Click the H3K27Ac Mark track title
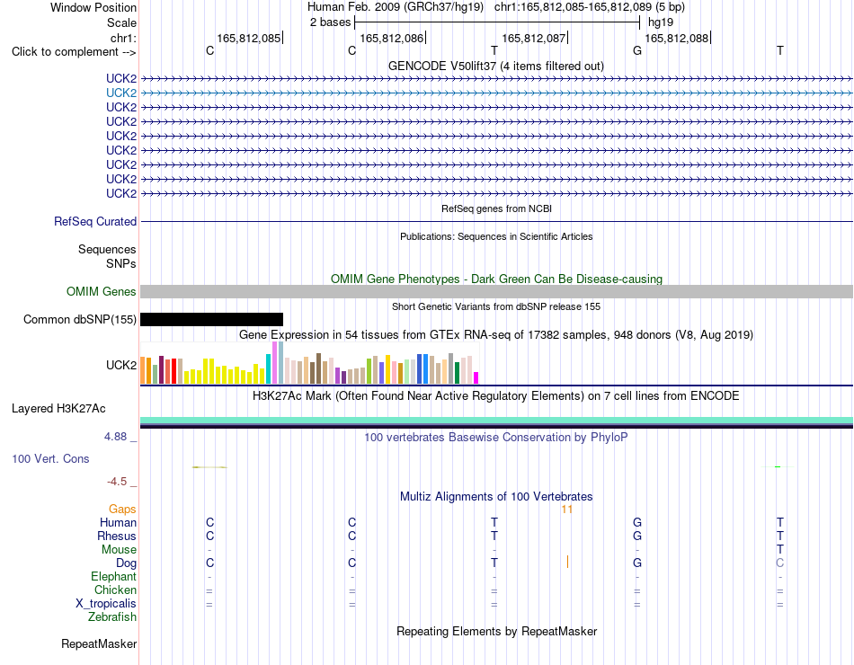Image resolution: width=854 pixels, height=665 pixels. tap(495, 395)
